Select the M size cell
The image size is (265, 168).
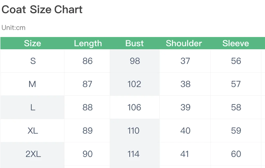coord(33,84)
